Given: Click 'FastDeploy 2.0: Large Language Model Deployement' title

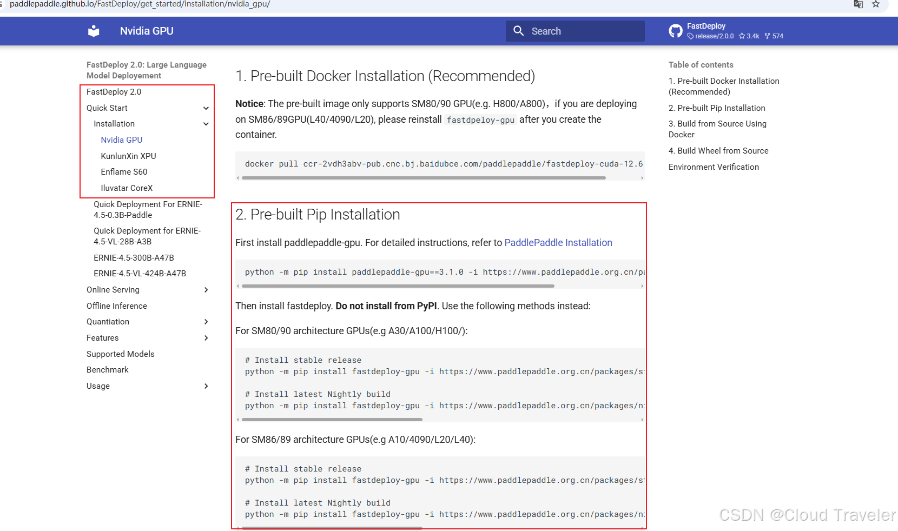Looking at the screenshot, I should 147,70.
